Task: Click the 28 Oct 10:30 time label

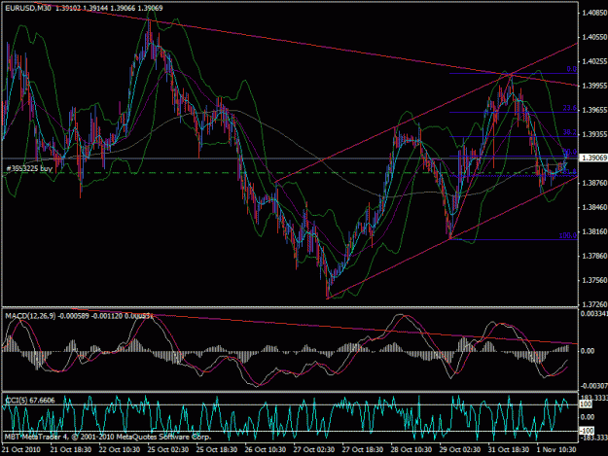Action: coord(411,450)
